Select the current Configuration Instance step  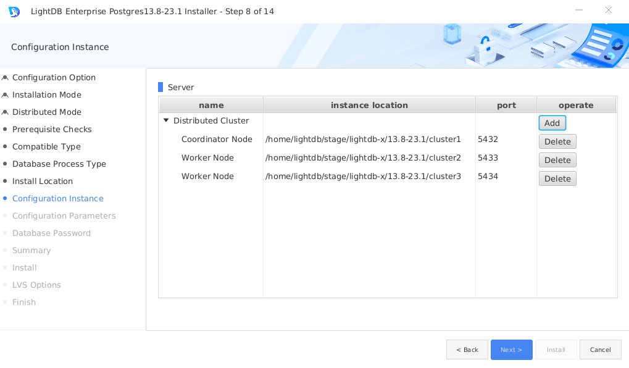58,198
